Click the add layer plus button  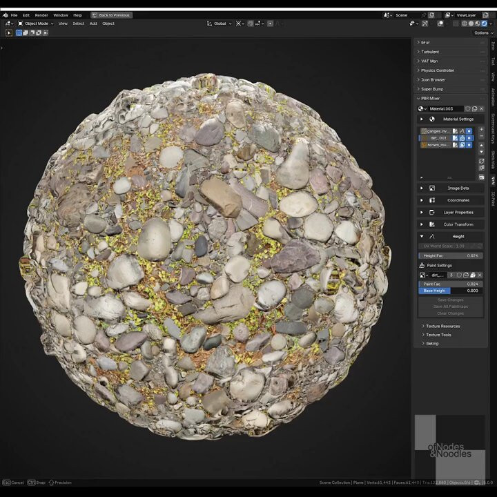[x=481, y=130]
